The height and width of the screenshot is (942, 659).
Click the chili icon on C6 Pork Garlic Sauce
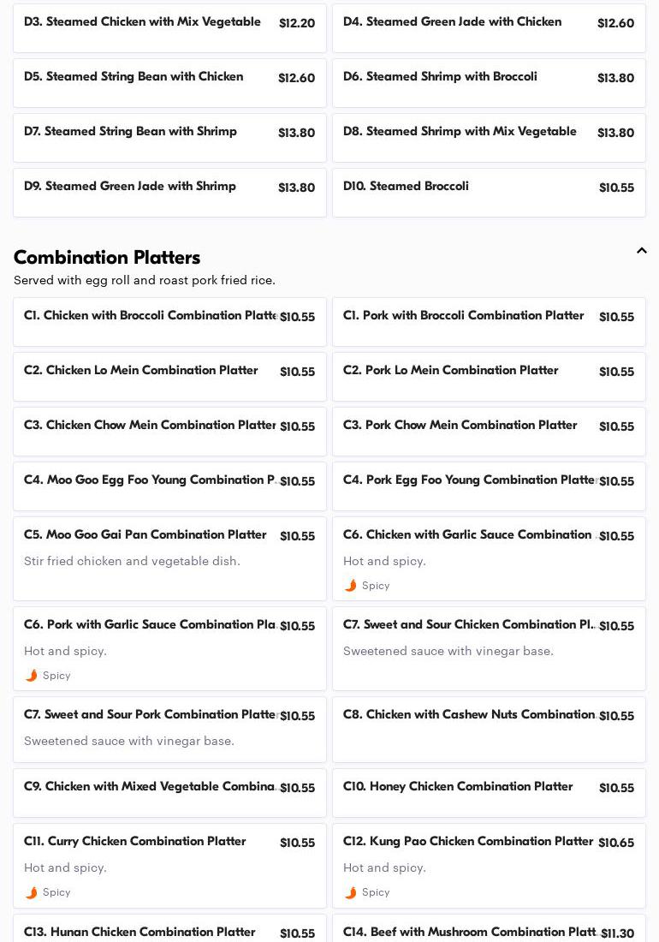[x=32, y=676]
